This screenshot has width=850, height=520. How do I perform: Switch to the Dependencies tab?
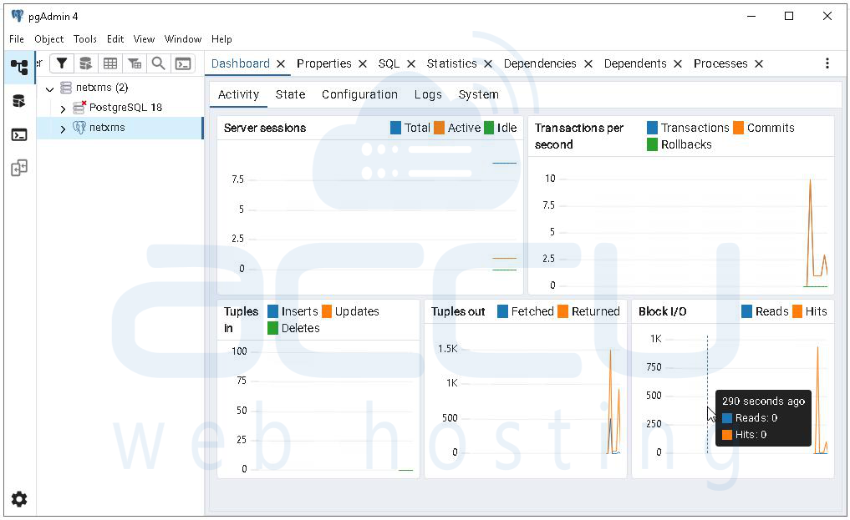tap(540, 63)
